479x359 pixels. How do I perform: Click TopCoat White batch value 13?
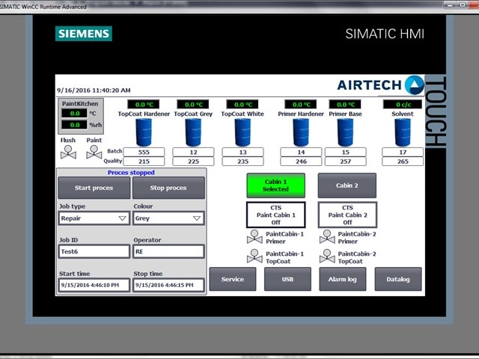click(x=242, y=152)
